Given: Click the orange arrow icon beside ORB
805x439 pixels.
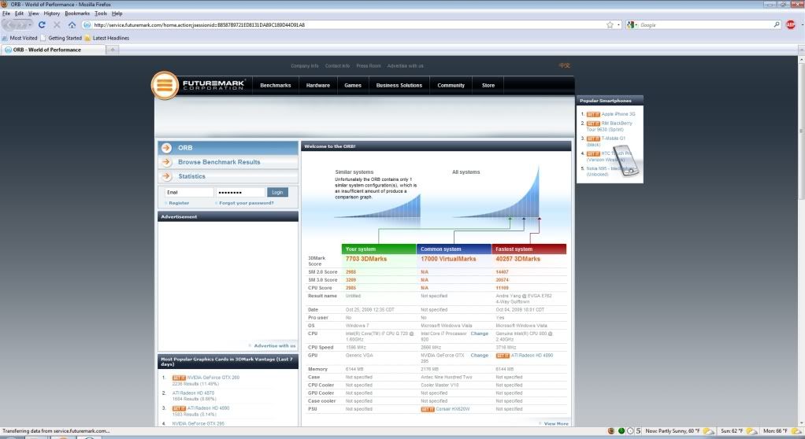Looking at the screenshot, I should (166, 148).
